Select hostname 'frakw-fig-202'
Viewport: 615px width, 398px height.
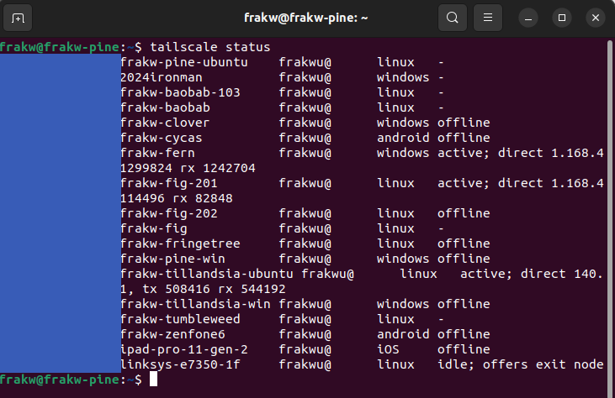click(168, 213)
